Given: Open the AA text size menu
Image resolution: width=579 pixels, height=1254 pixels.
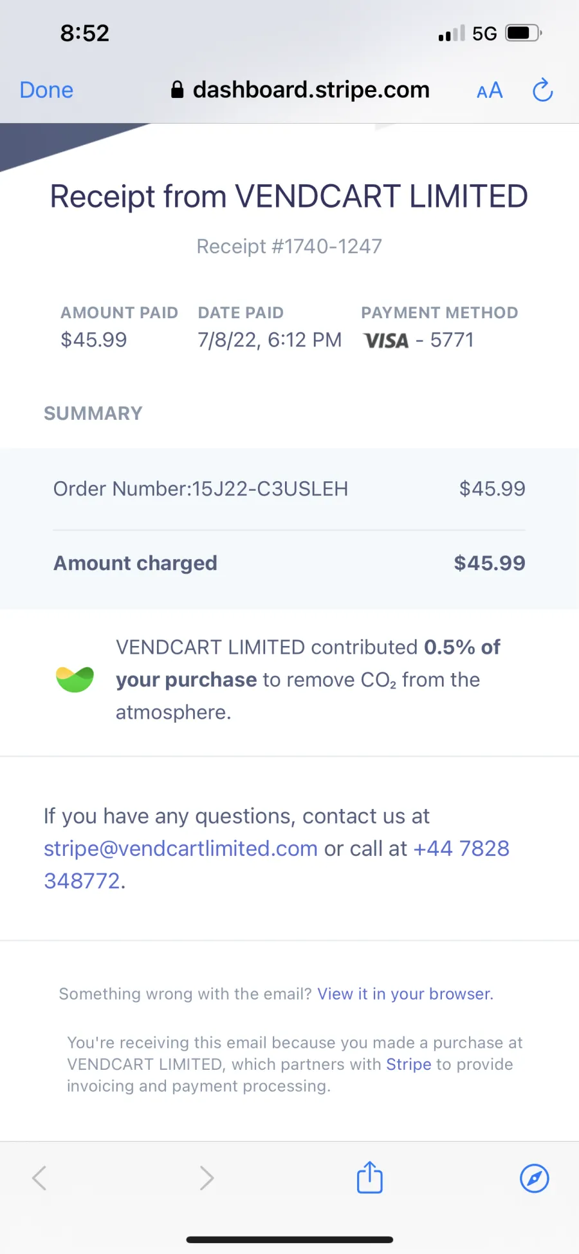Looking at the screenshot, I should (490, 91).
